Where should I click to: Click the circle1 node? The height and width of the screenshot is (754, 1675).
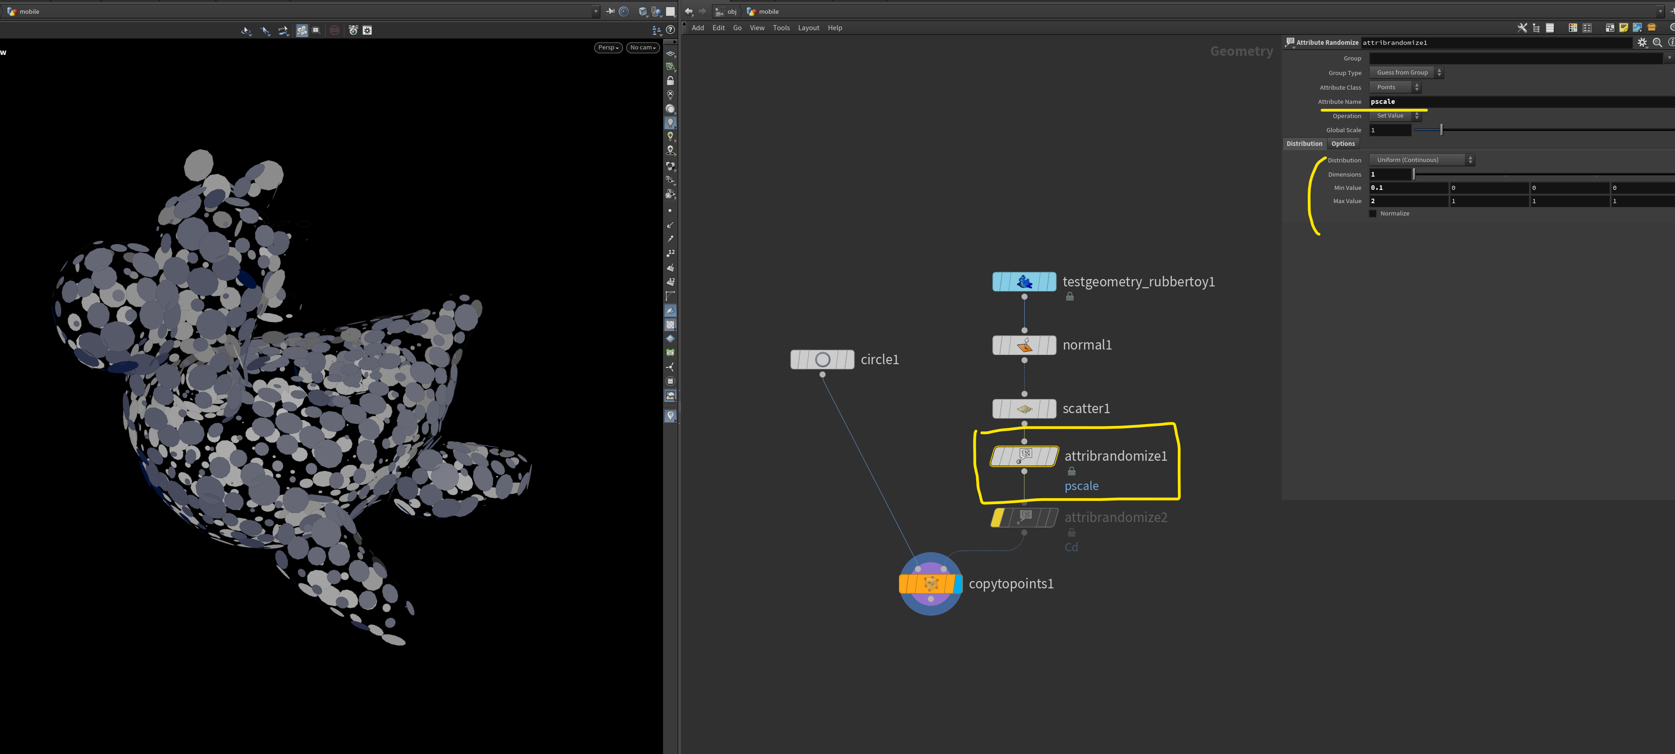pos(822,360)
